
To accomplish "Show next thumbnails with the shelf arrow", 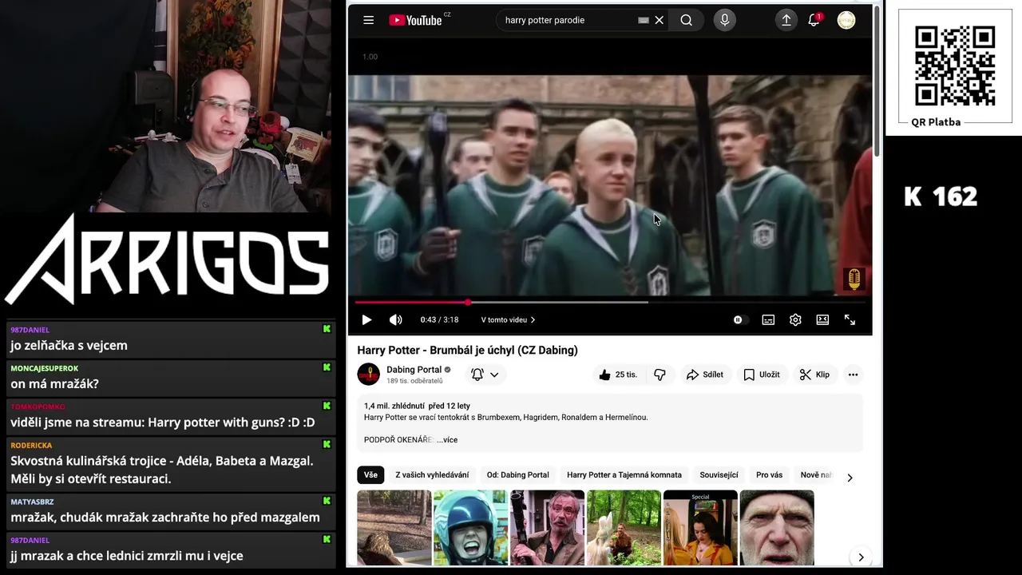I will pyautogui.click(x=861, y=557).
